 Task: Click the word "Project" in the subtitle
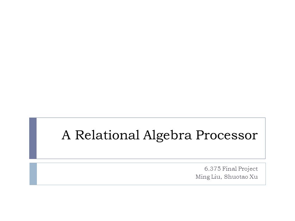tap(248, 169)
